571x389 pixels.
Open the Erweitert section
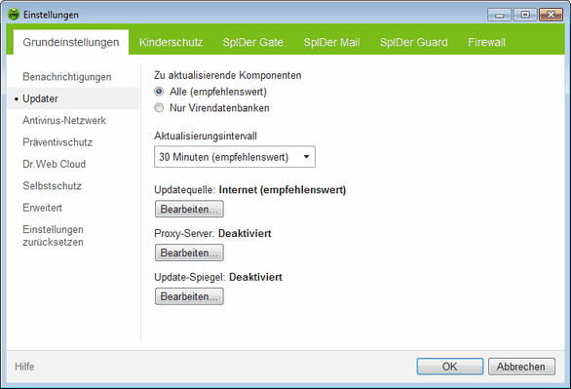tap(42, 208)
